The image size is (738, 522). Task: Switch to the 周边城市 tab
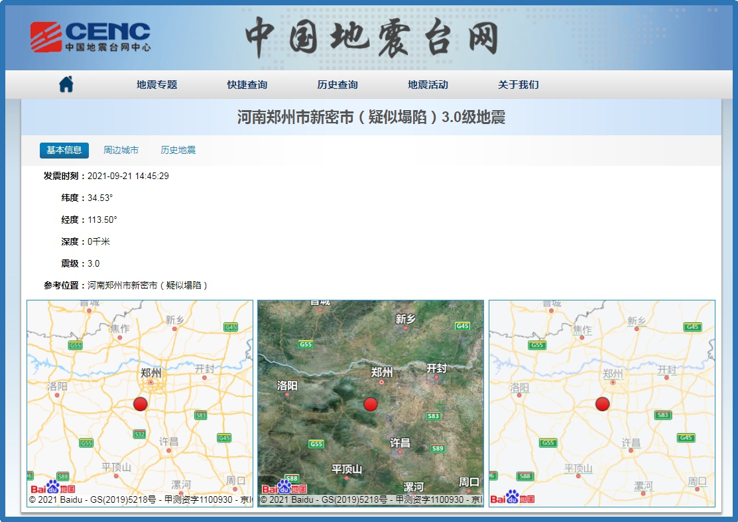[121, 151]
